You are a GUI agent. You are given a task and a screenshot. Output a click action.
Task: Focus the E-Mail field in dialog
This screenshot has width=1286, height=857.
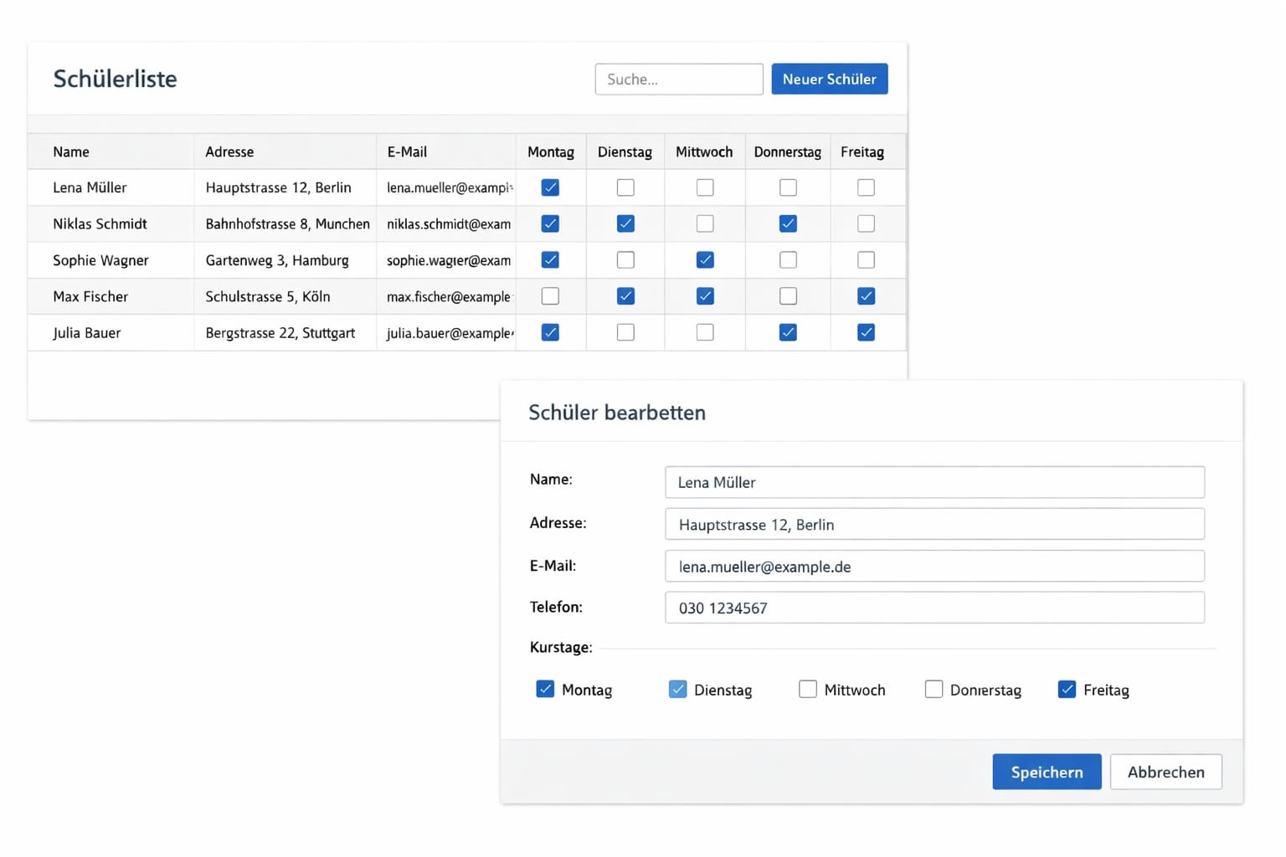934,566
